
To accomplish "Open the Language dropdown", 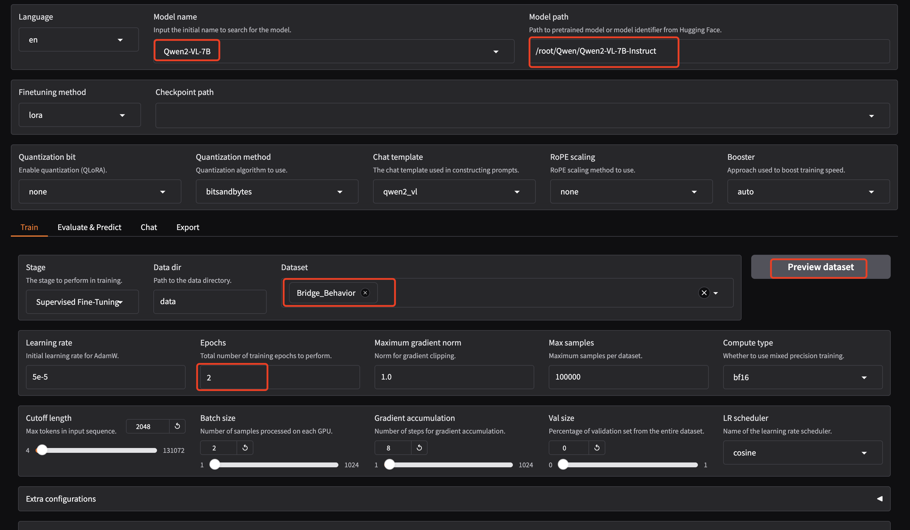I will (x=78, y=40).
